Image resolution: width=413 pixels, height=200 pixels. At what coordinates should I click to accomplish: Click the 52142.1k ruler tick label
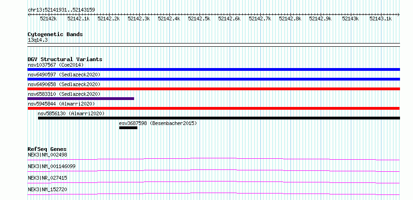click(78, 19)
